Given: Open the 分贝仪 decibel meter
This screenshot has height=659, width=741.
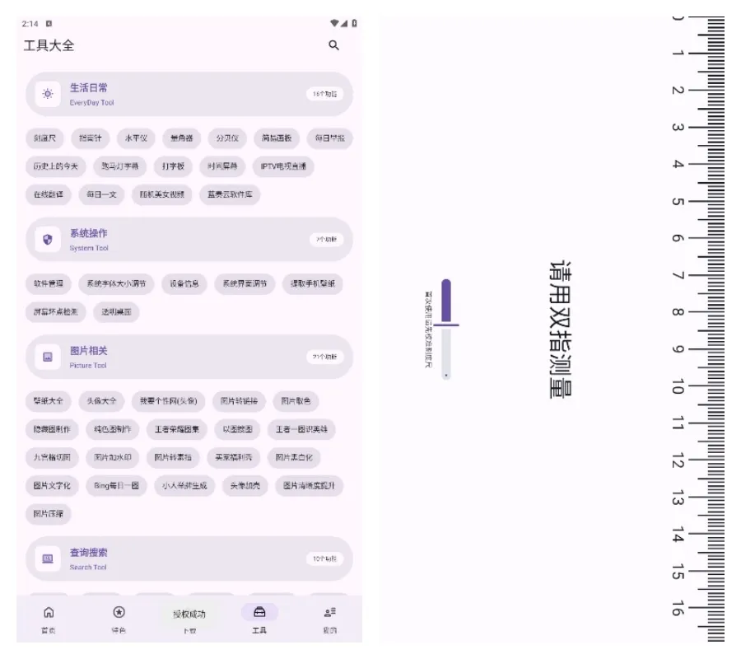Looking at the screenshot, I should click(x=227, y=138).
